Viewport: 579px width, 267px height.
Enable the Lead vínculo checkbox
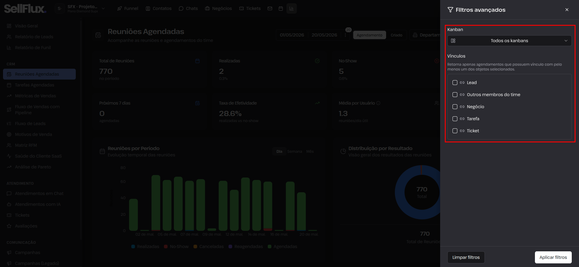pos(455,83)
